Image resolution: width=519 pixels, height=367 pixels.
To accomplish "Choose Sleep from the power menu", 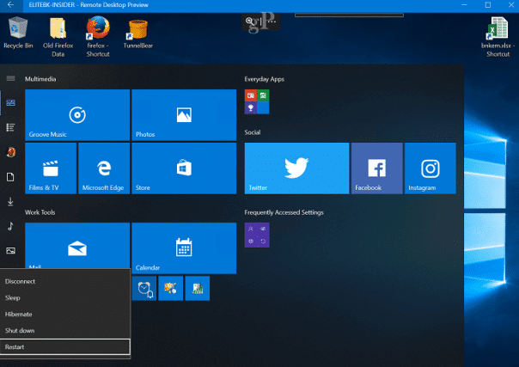I will 65,298.
